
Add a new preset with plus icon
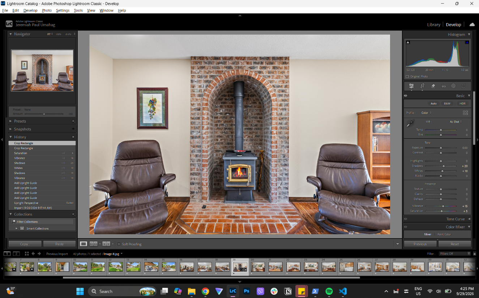point(73,121)
